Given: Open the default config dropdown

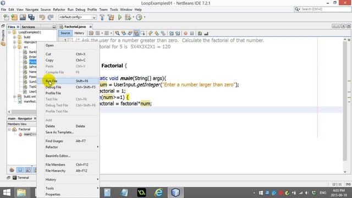Looking at the screenshot, I should (x=78, y=17).
